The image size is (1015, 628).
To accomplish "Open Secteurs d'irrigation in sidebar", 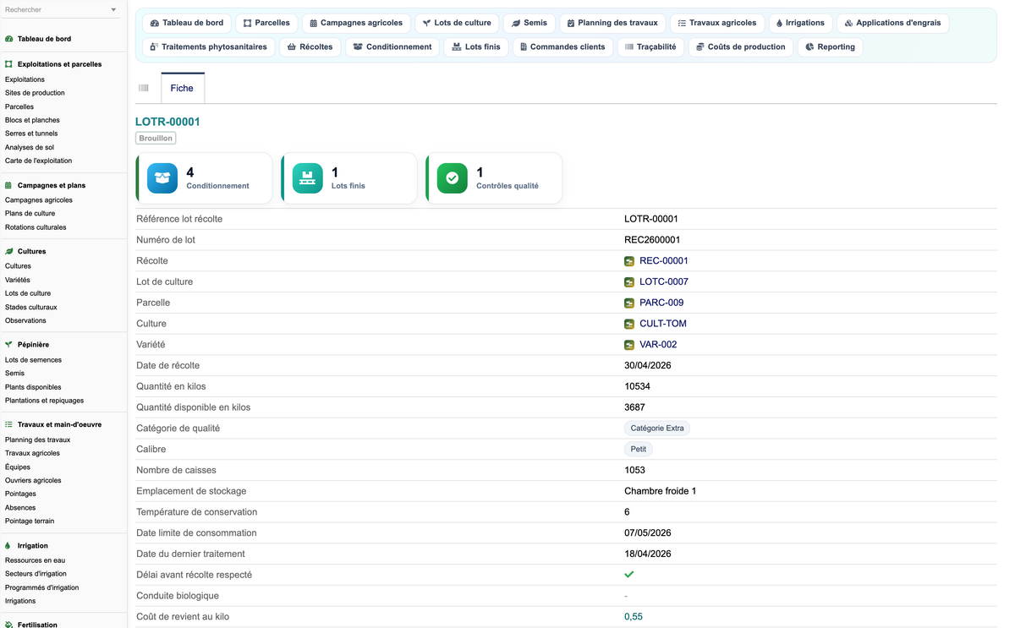I will 36,574.
